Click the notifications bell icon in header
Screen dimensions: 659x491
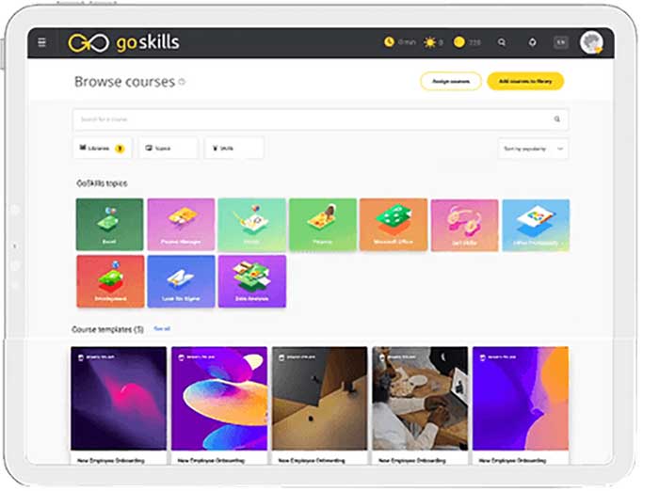click(533, 42)
